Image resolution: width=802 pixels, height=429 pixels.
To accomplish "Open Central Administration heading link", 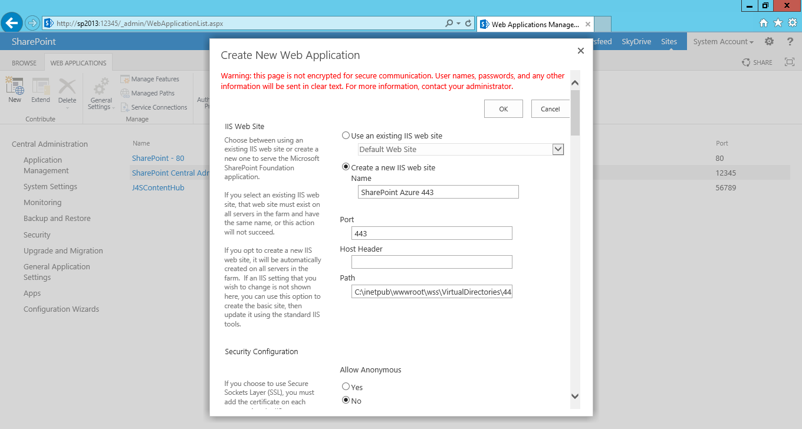I will click(x=50, y=144).
